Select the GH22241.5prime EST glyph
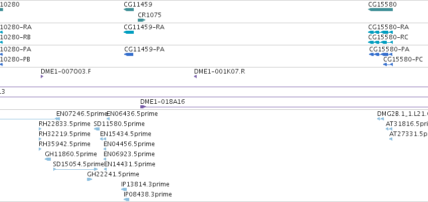428x202 pixels. coord(90,179)
